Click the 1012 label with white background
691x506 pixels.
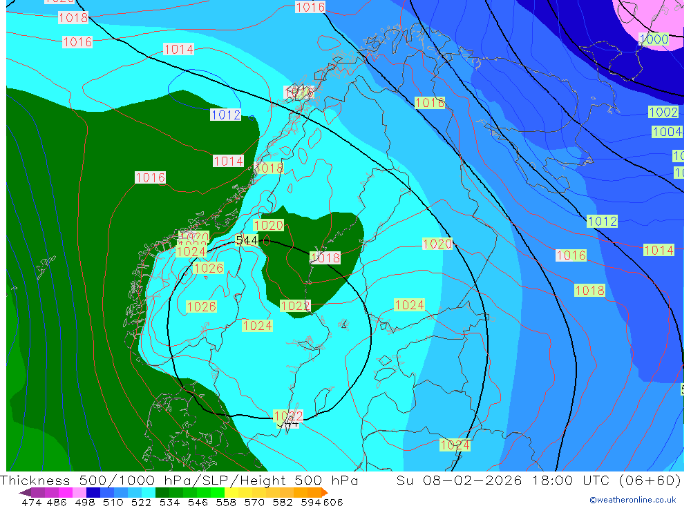click(x=226, y=115)
